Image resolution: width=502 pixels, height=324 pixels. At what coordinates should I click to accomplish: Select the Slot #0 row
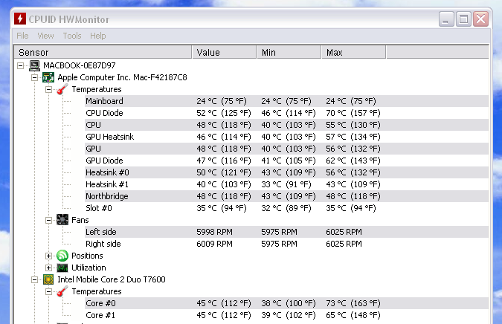click(286, 208)
